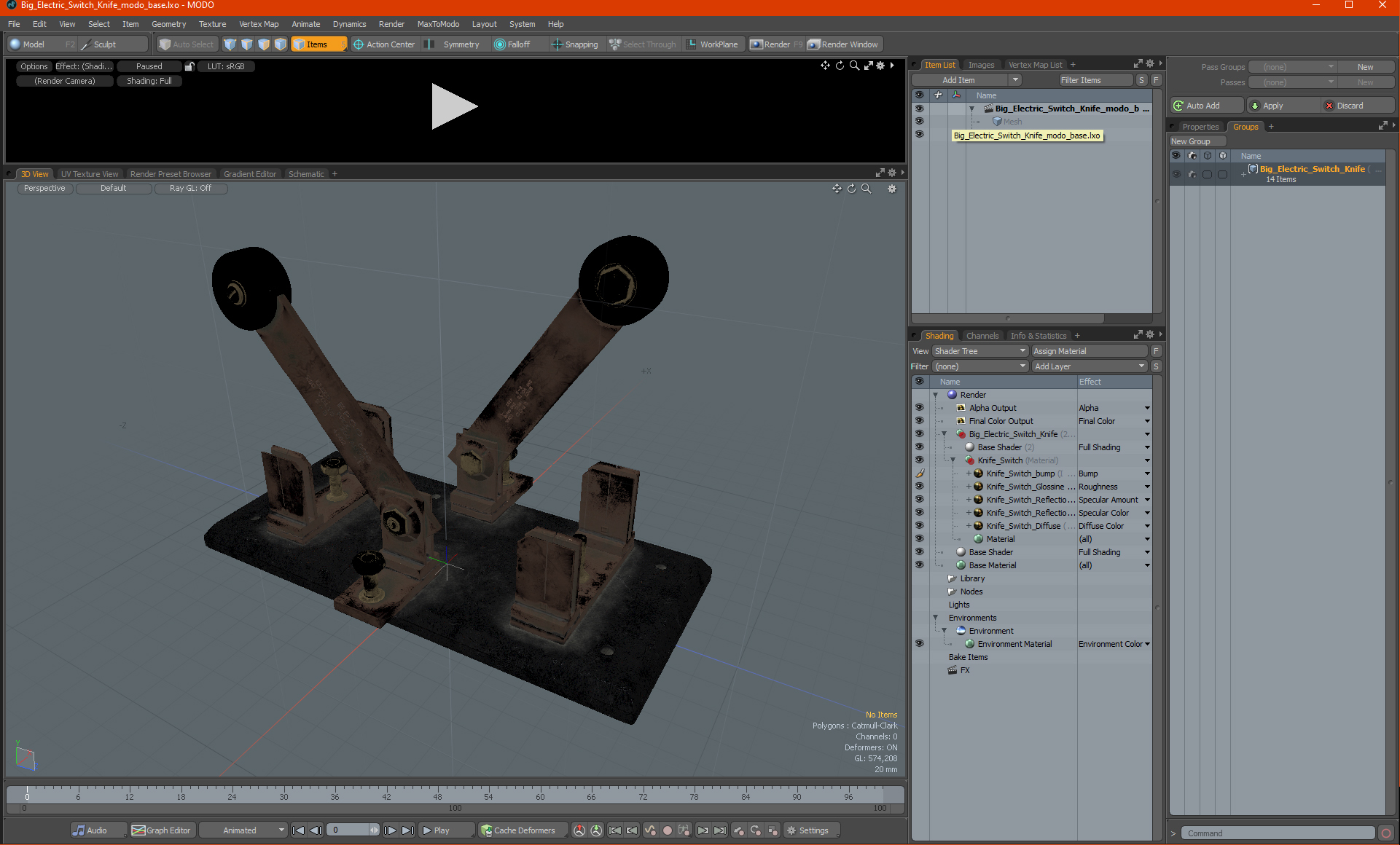The width and height of the screenshot is (1400, 845).
Task: Click frame 42 on the timeline
Action: (386, 794)
